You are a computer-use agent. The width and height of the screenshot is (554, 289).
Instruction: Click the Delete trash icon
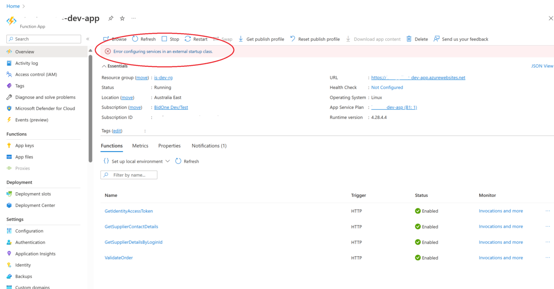click(x=409, y=39)
